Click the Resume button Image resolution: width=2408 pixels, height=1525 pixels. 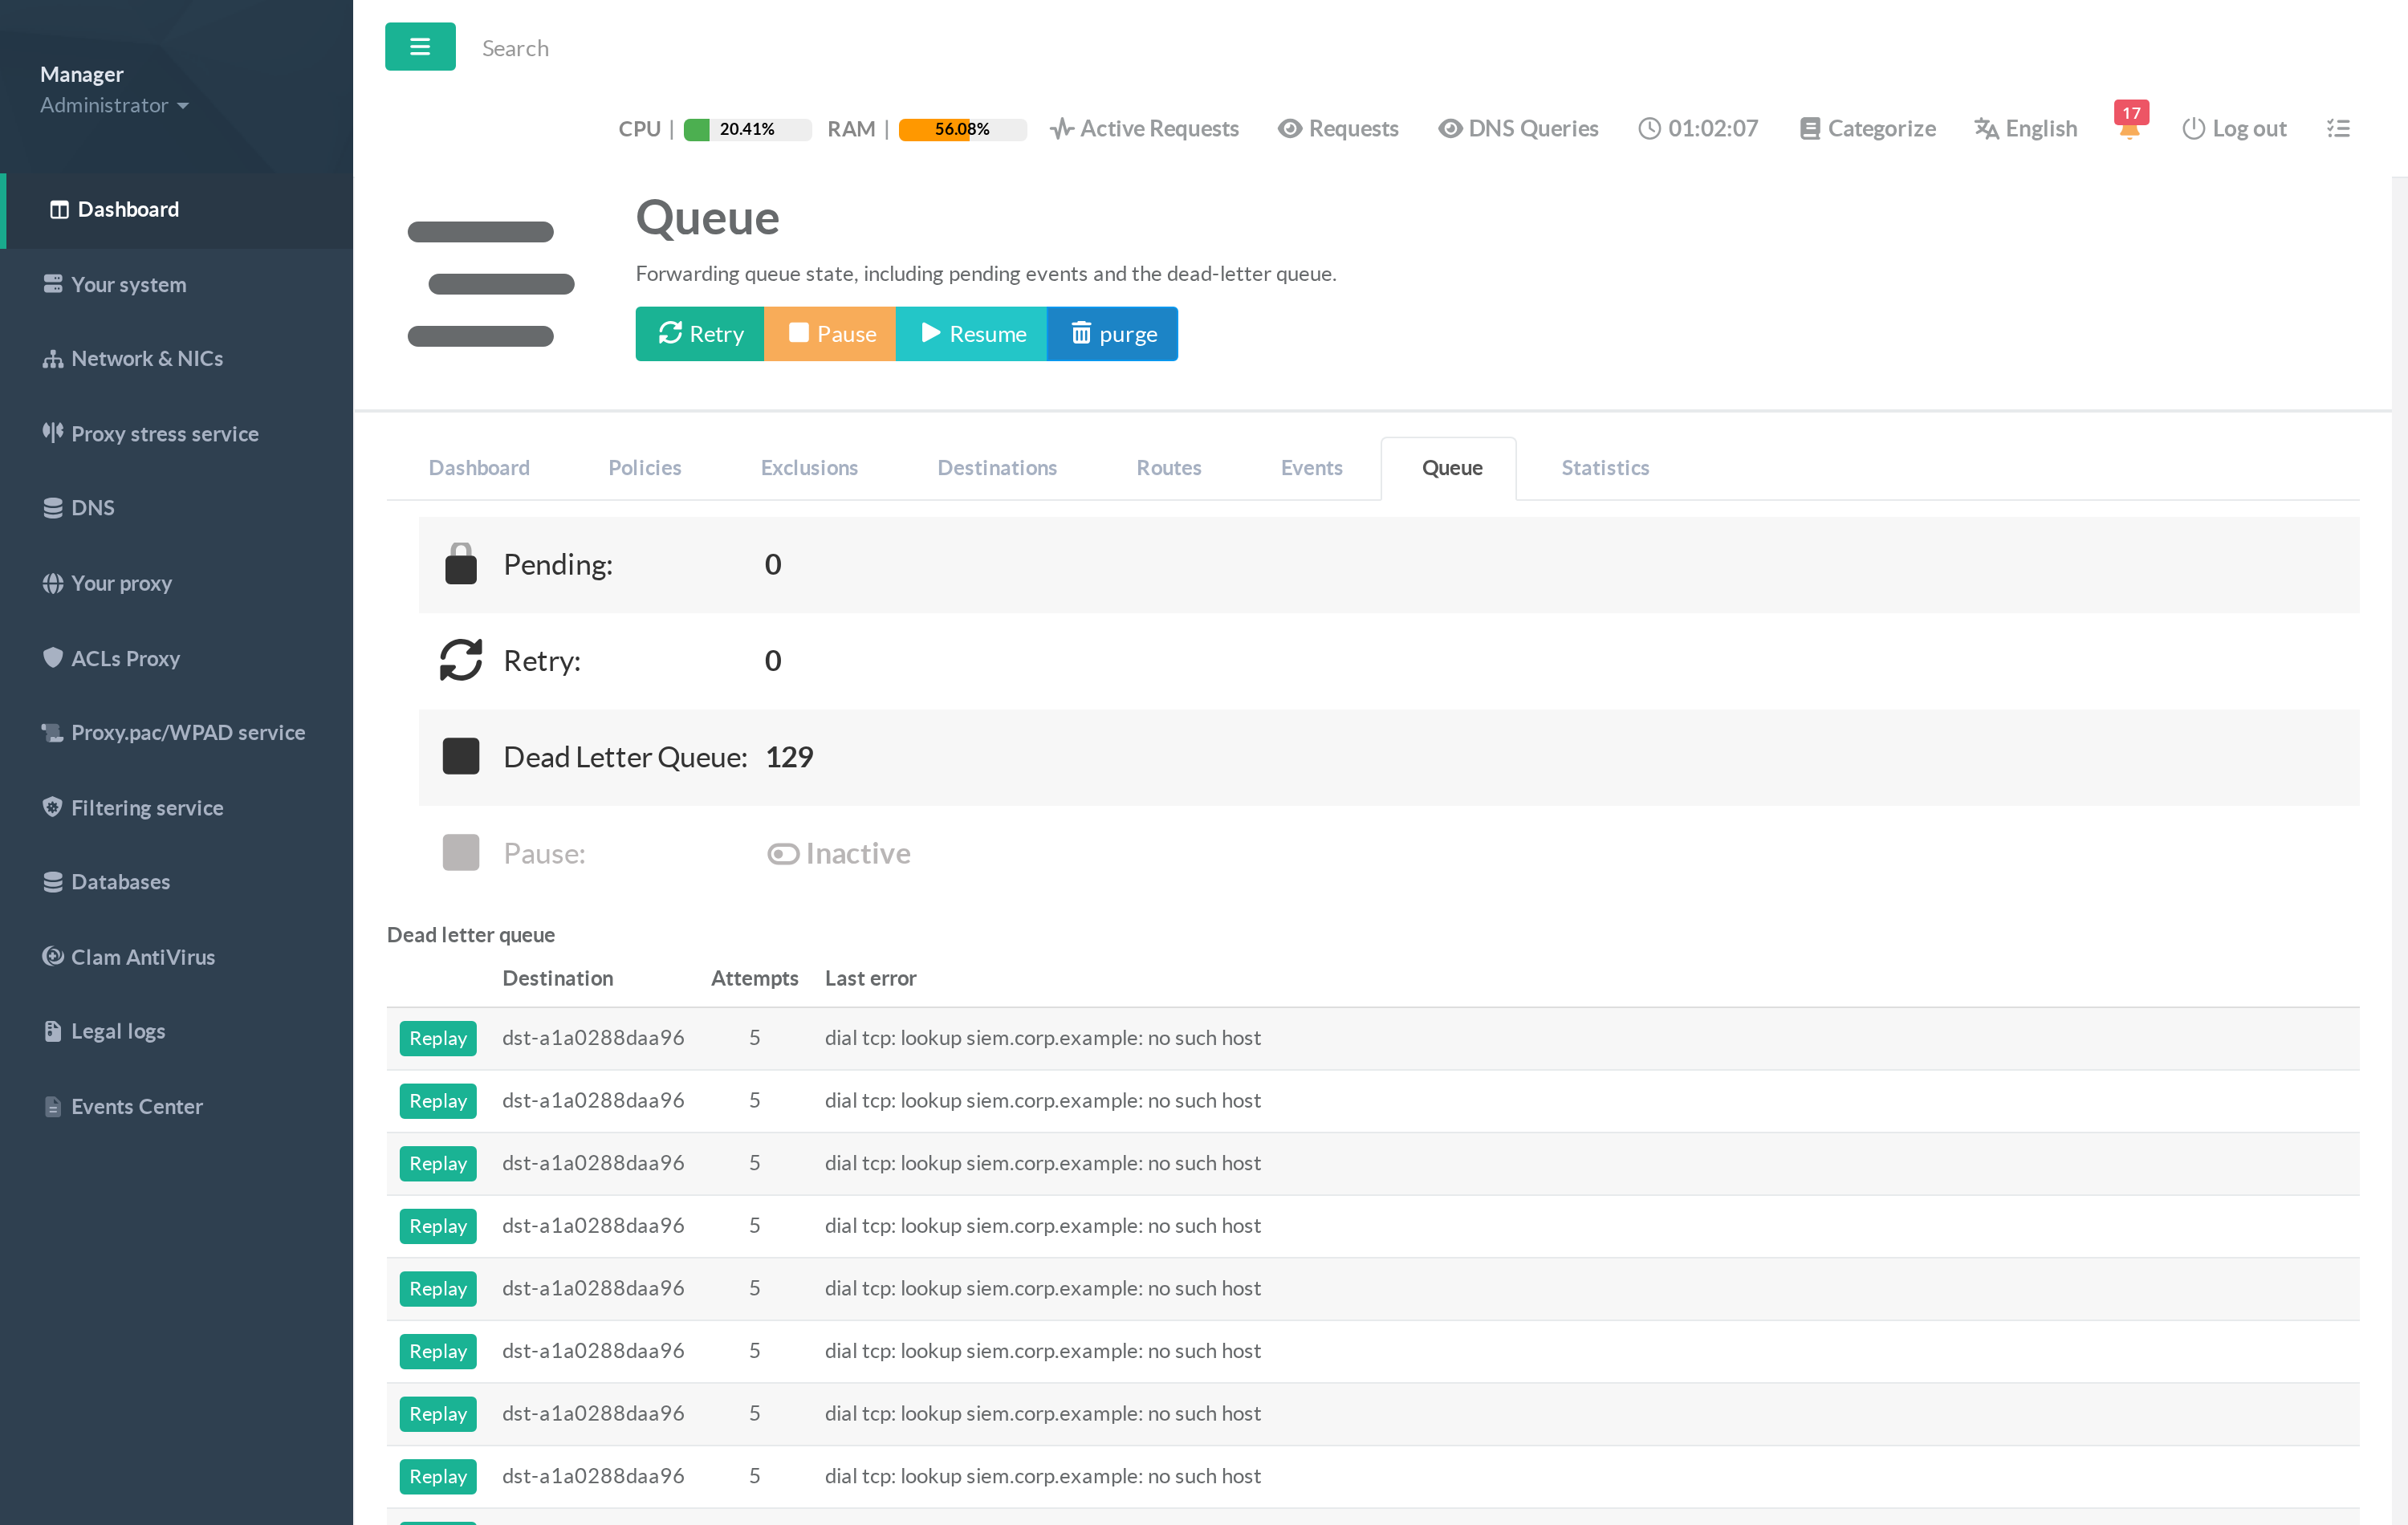pyautogui.click(x=971, y=334)
